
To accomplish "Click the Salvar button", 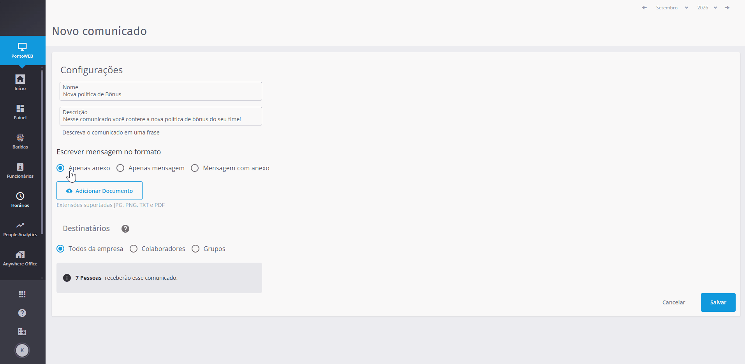I will pyautogui.click(x=718, y=302).
